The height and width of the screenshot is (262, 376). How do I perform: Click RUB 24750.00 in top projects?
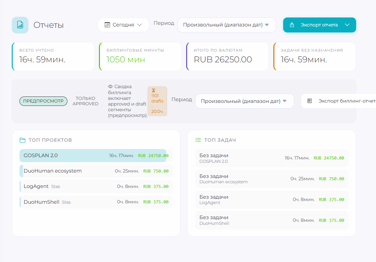(x=153, y=156)
